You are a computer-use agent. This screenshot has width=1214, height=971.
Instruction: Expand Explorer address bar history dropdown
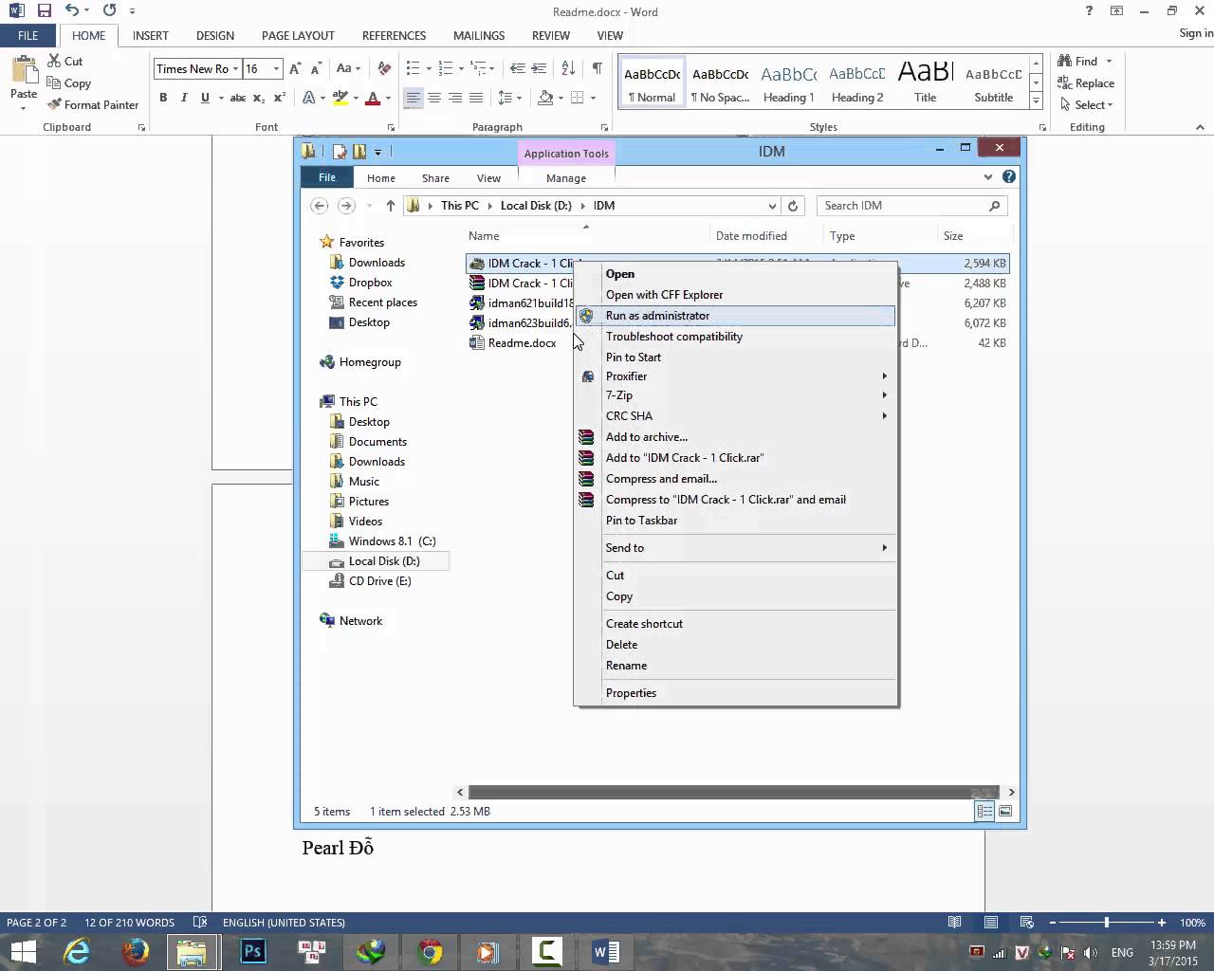pos(772,206)
